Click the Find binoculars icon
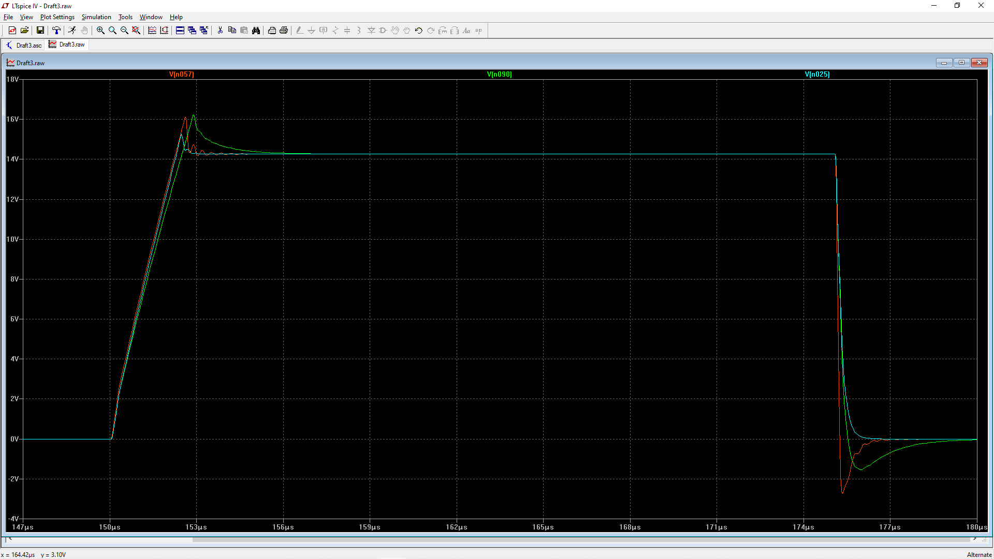994x559 pixels. 256,31
